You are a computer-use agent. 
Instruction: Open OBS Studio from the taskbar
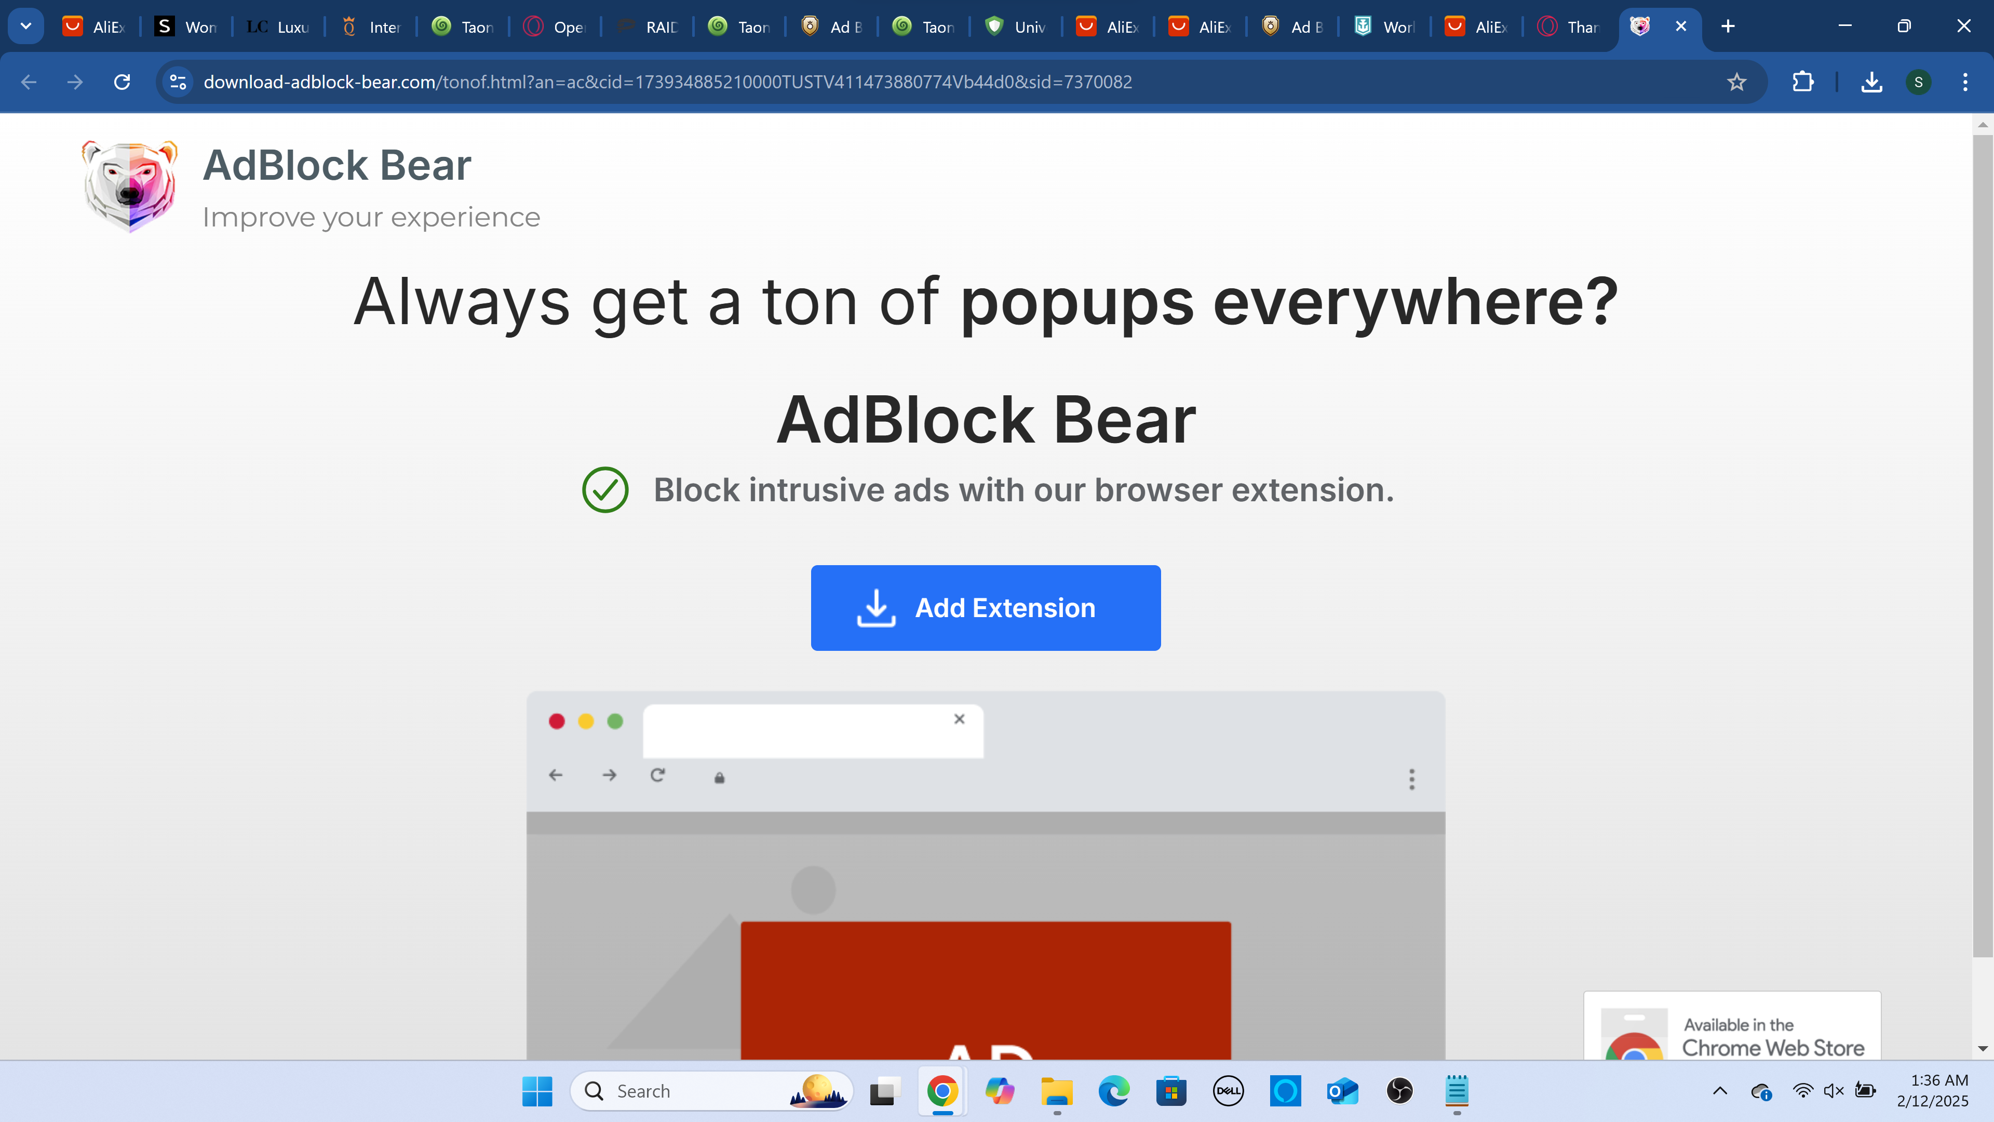[1399, 1091]
